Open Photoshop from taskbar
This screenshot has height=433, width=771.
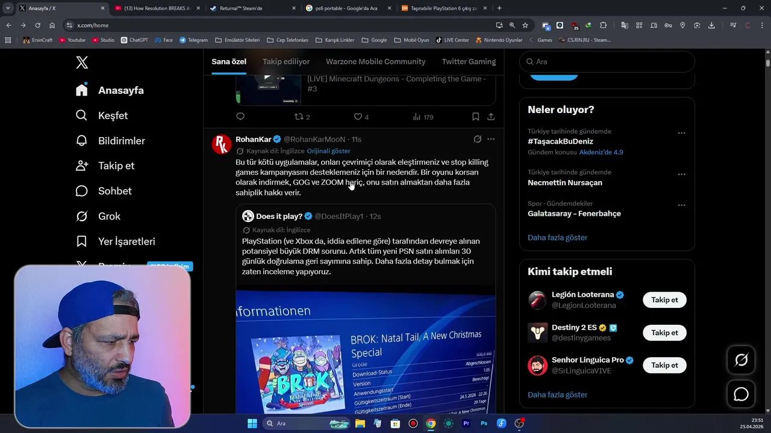click(484, 423)
